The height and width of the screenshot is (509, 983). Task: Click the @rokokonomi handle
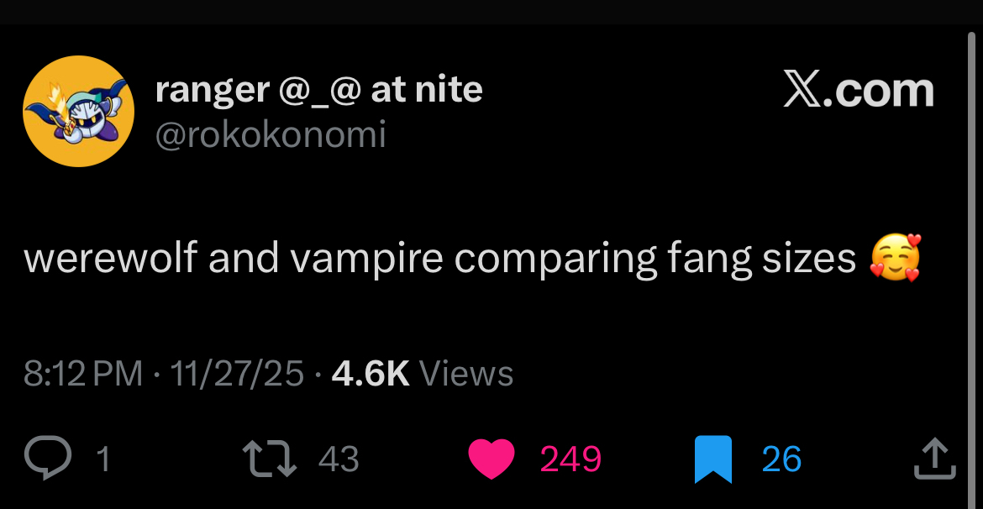(x=270, y=134)
